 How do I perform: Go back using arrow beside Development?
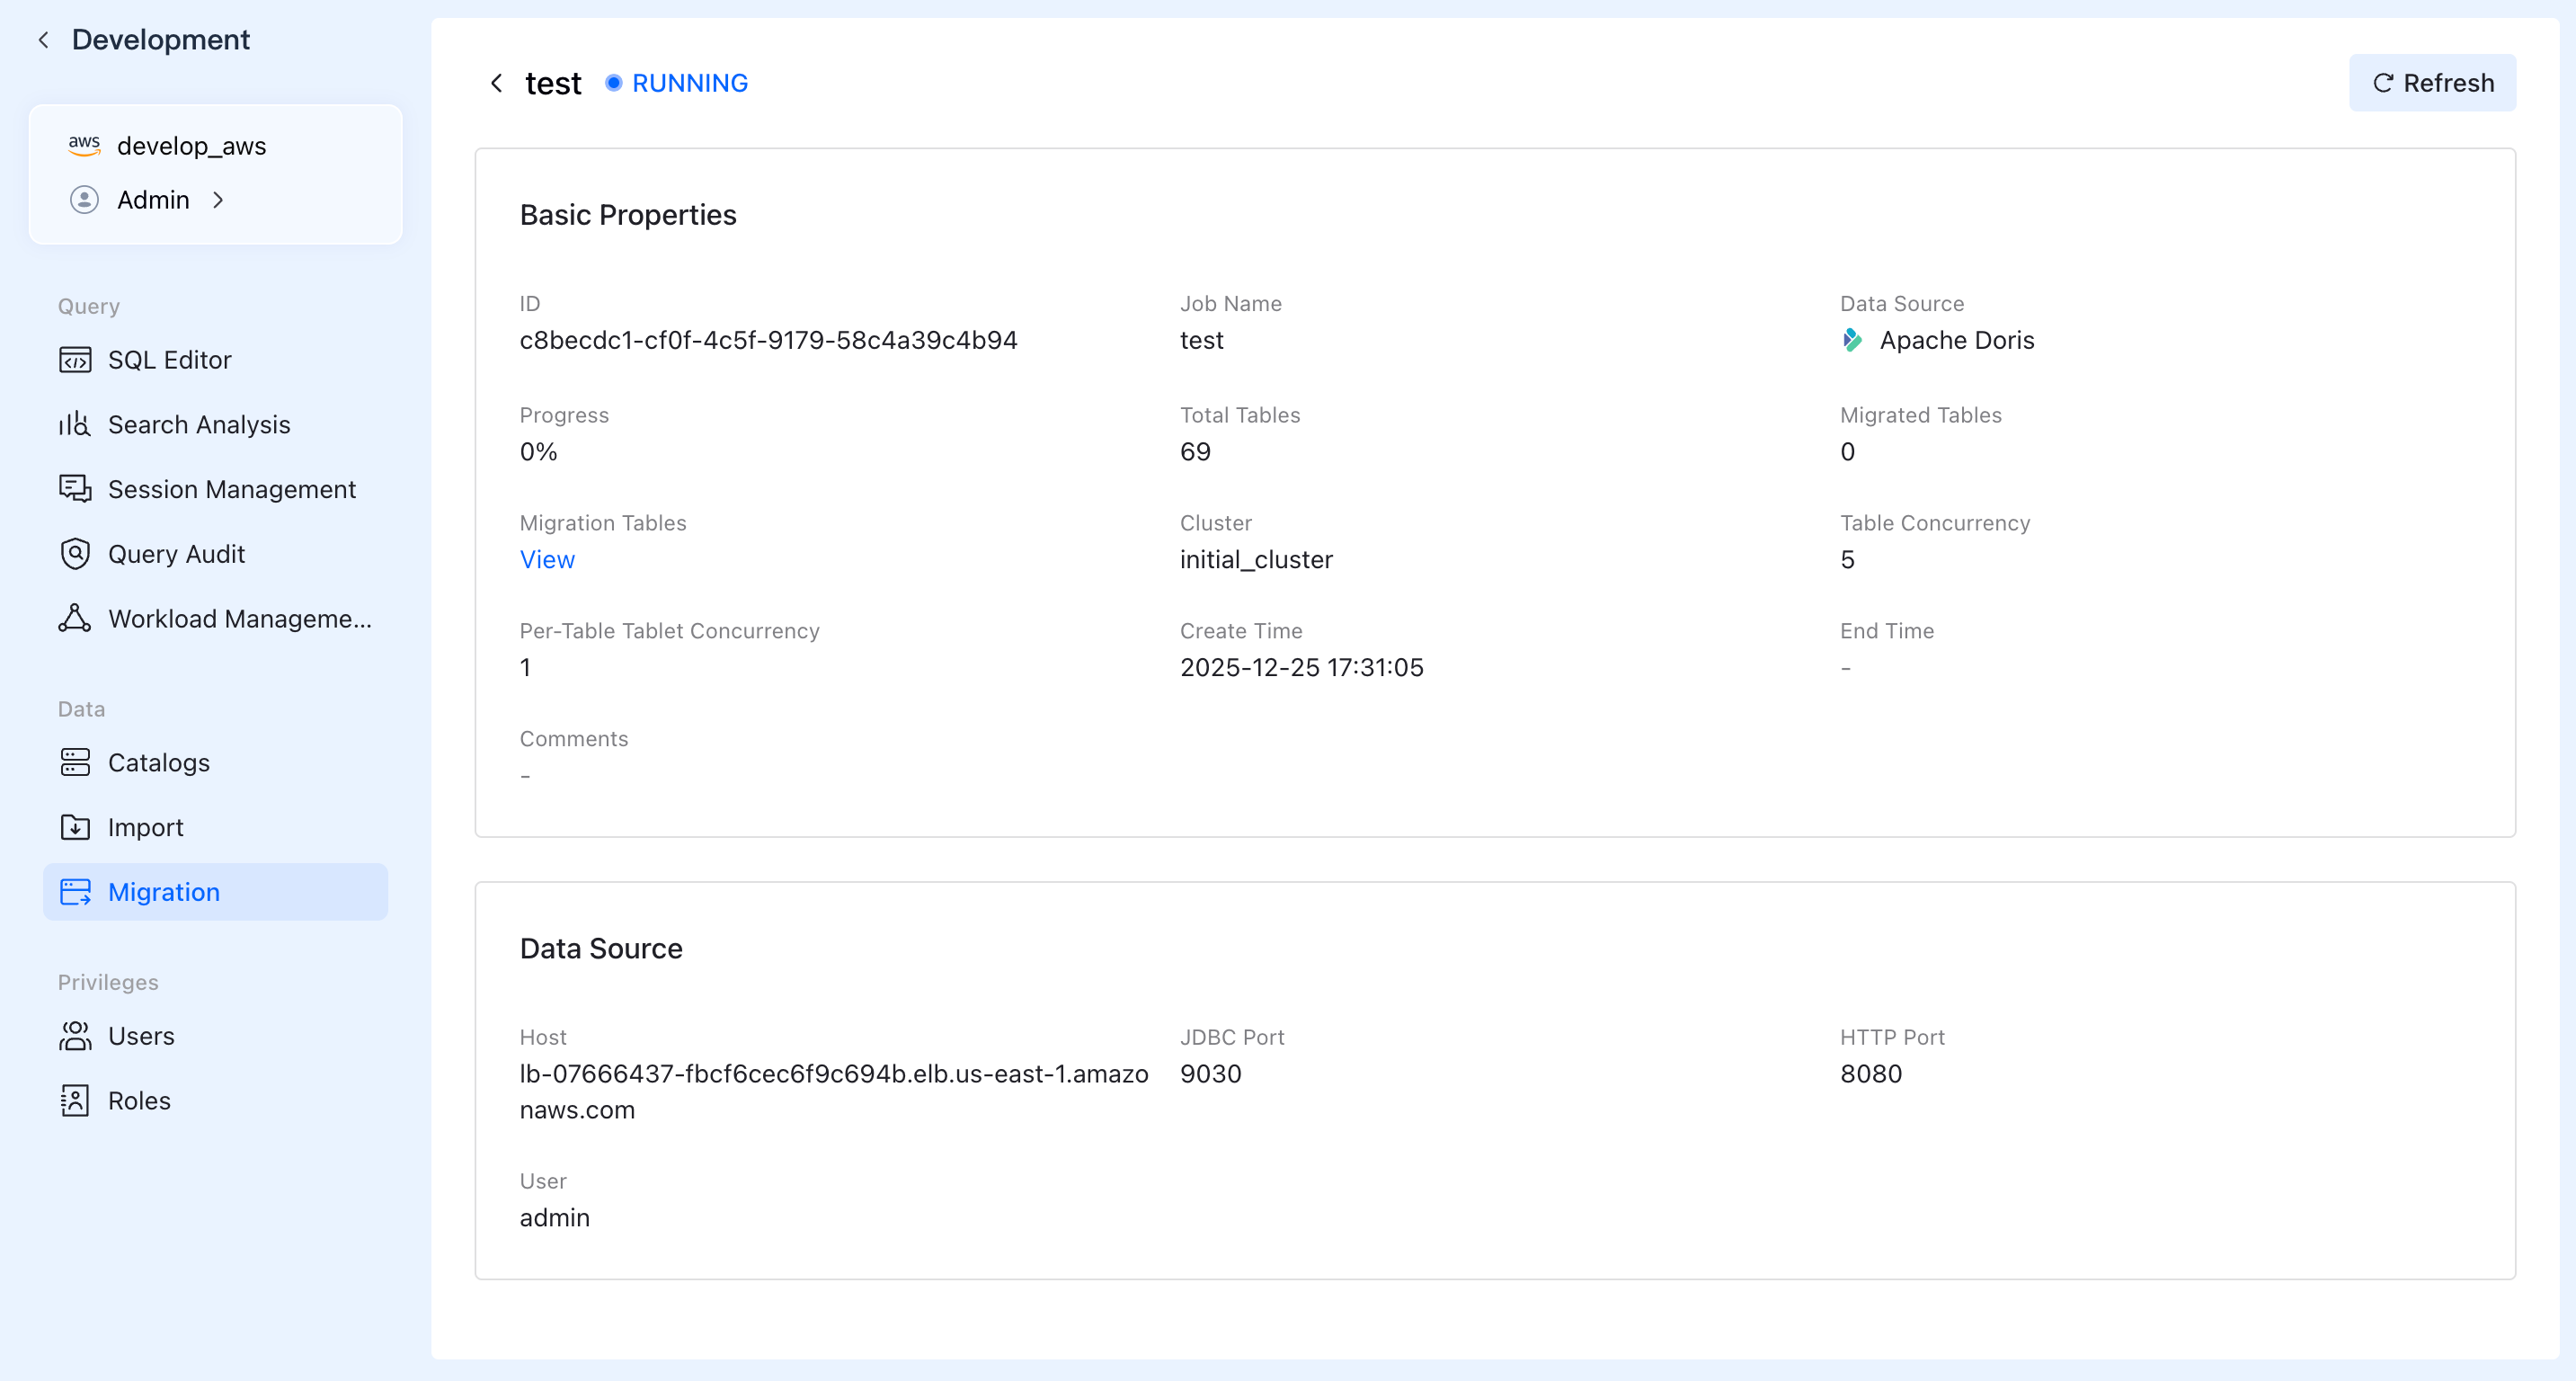[x=43, y=40]
